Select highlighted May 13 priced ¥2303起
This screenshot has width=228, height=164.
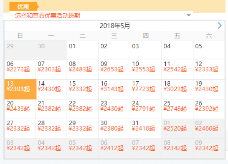coord(21,89)
